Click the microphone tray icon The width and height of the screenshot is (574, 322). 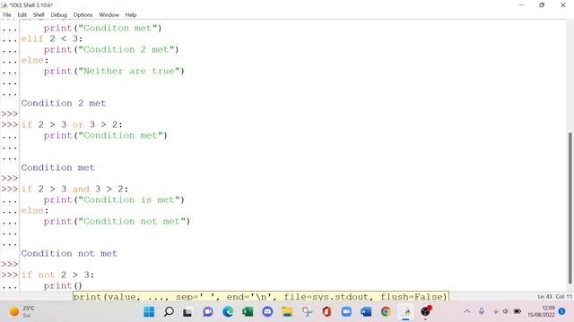tap(482, 311)
